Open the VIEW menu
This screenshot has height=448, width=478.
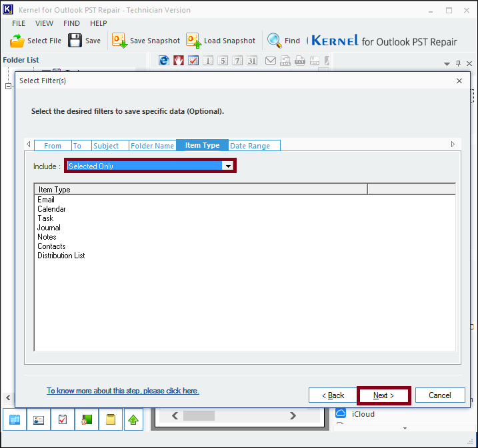44,23
